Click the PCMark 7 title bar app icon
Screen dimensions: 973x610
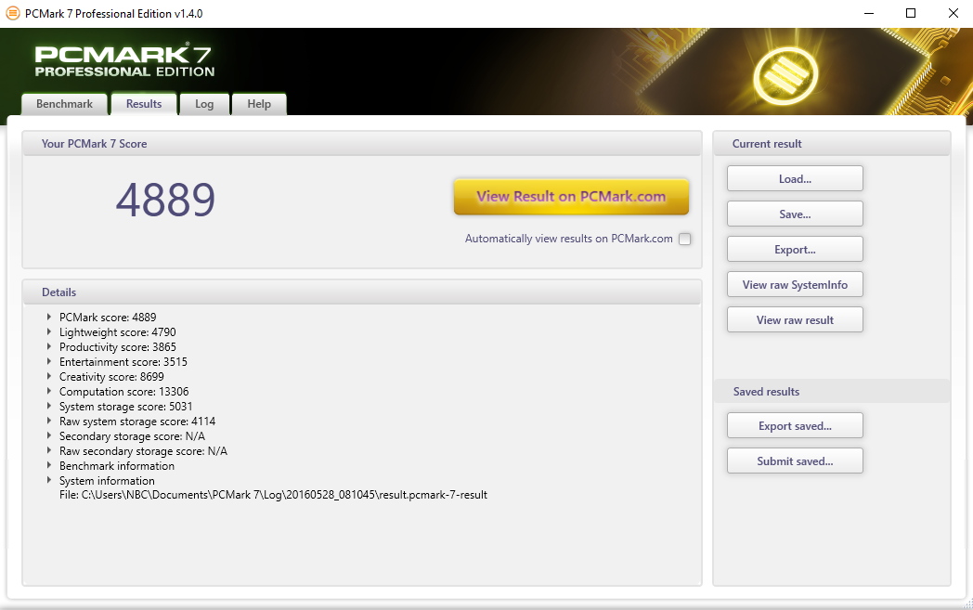12,14
